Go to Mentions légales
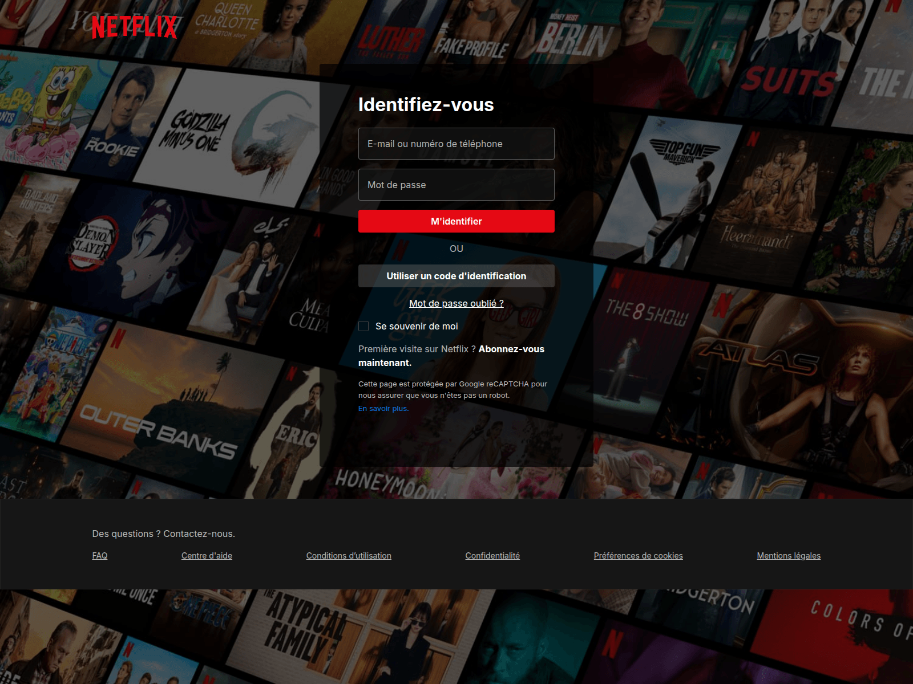This screenshot has width=913, height=684. [x=789, y=556]
